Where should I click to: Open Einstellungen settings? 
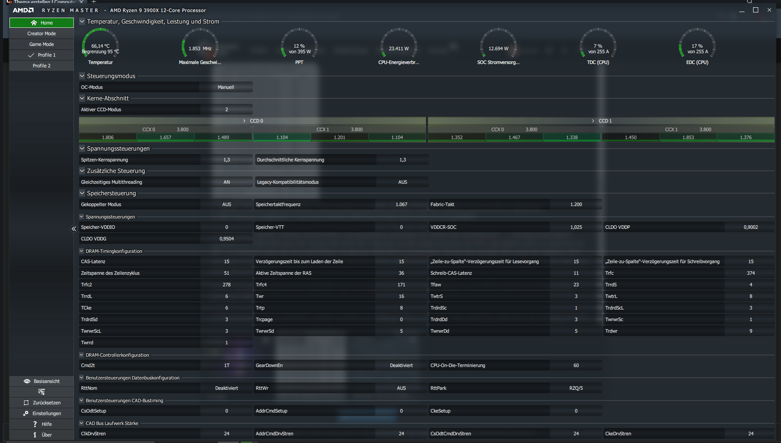(42, 413)
